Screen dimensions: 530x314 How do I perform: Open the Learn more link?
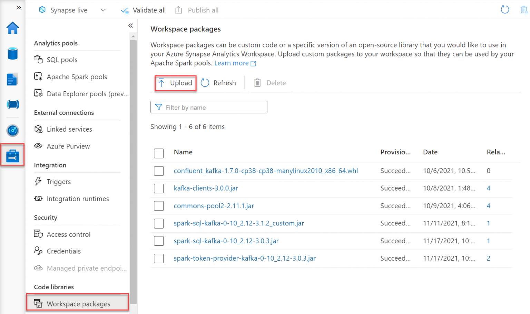coord(232,63)
